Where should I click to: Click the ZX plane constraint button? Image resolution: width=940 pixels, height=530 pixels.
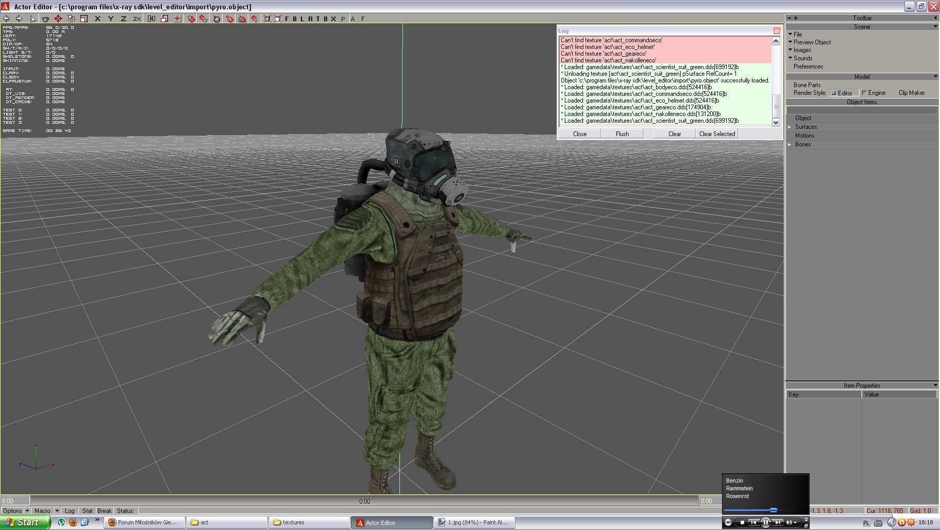click(x=137, y=19)
